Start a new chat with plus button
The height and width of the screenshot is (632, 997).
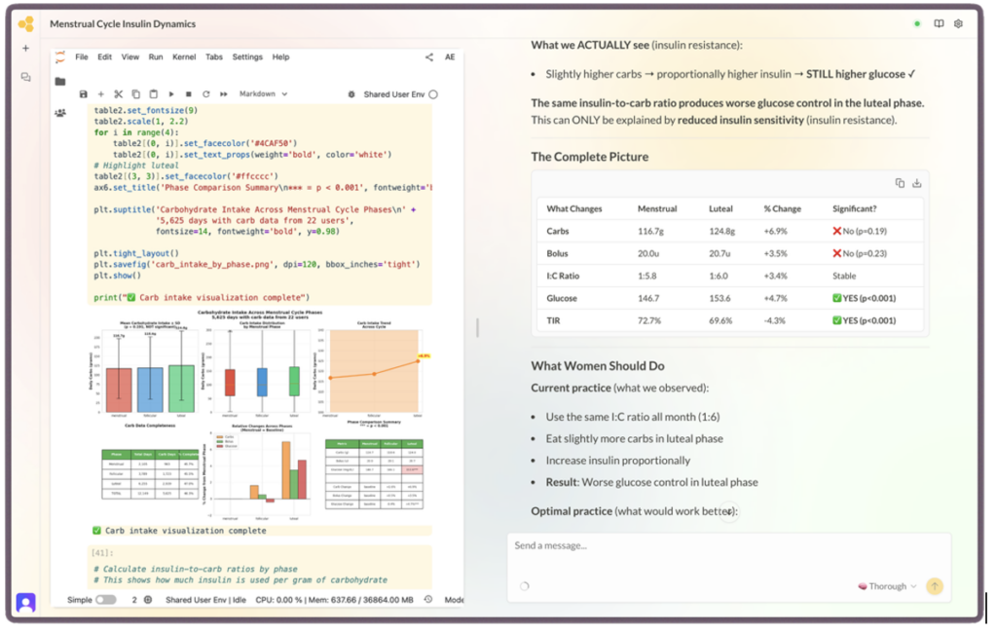pos(25,49)
